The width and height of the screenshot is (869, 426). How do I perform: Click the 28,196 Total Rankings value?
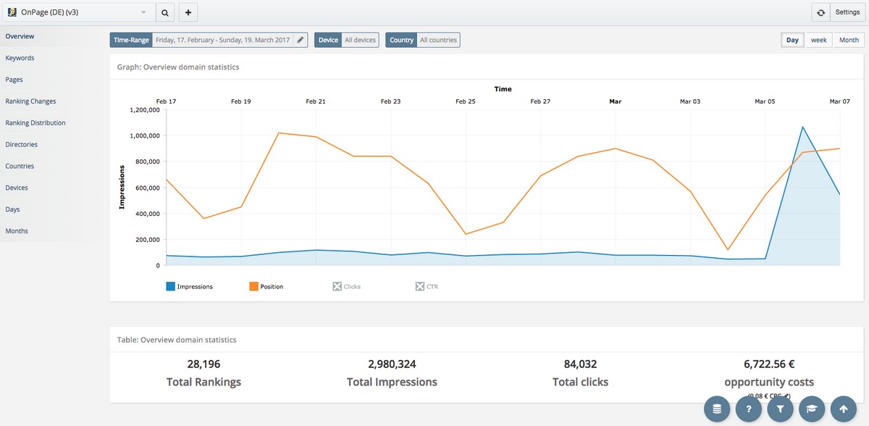(203, 364)
